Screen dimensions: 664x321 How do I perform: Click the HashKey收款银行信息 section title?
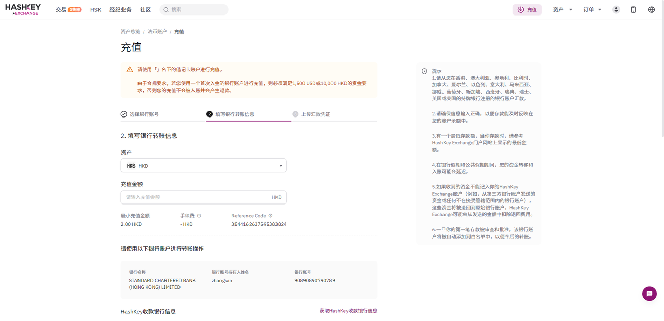point(148,311)
